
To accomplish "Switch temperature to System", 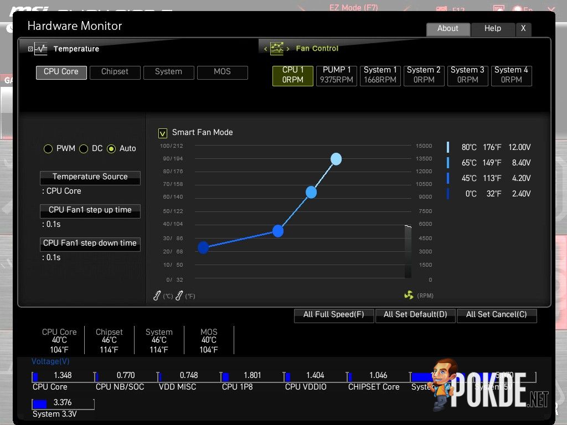I will pyautogui.click(x=168, y=72).
